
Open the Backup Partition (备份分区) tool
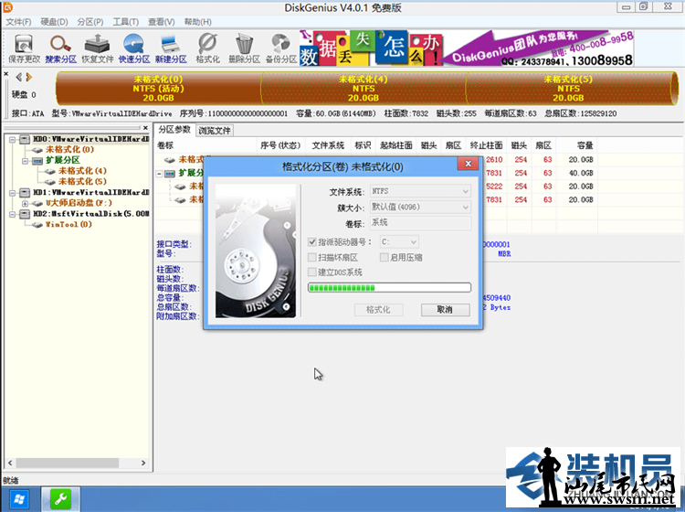(x=281, y=48)
